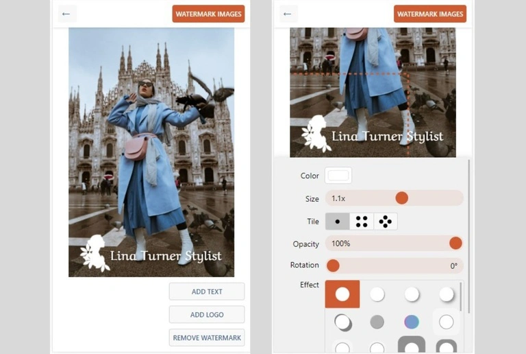Open the Color swatch picker
The height and width of the screenshot is (354, 526).
point(338,176)
